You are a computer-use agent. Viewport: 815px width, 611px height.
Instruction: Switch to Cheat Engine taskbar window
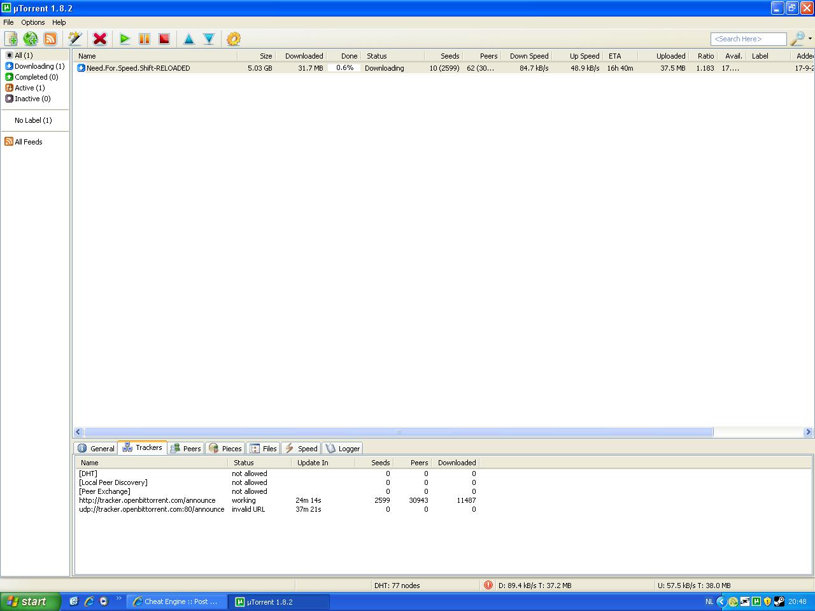tap(177, 601)
